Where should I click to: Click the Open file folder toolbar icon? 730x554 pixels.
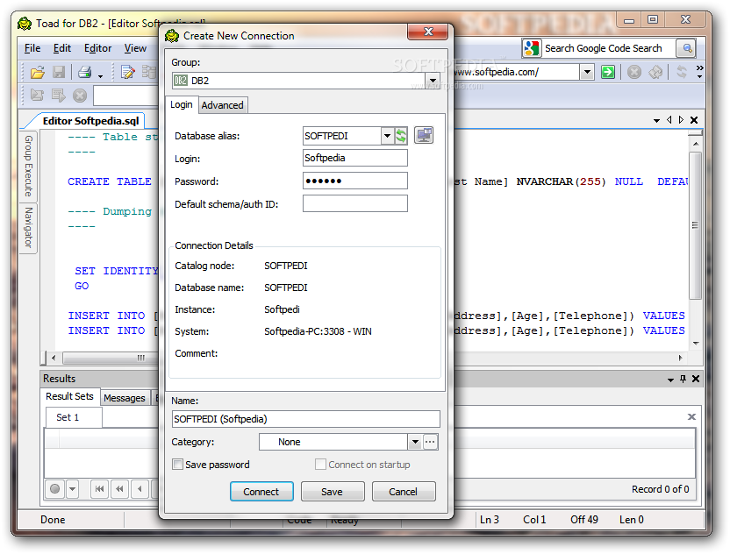pyautogui.click(x=38, y=72)
